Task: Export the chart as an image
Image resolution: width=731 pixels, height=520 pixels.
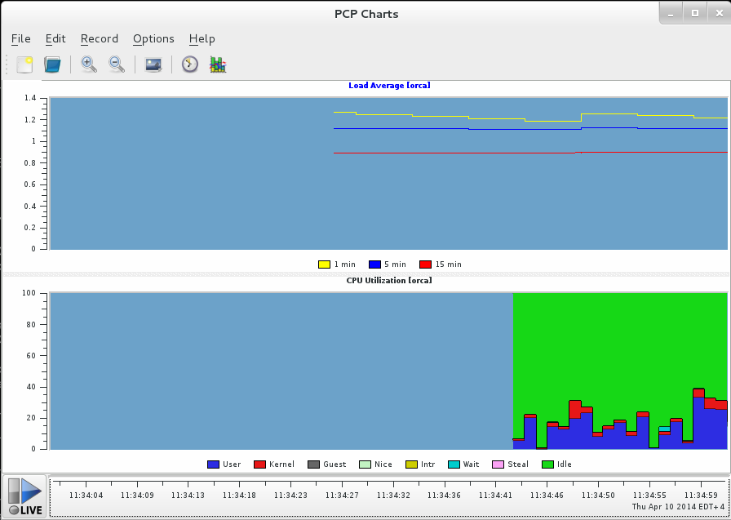Action: pyautogui.click(x=153, y=64)
